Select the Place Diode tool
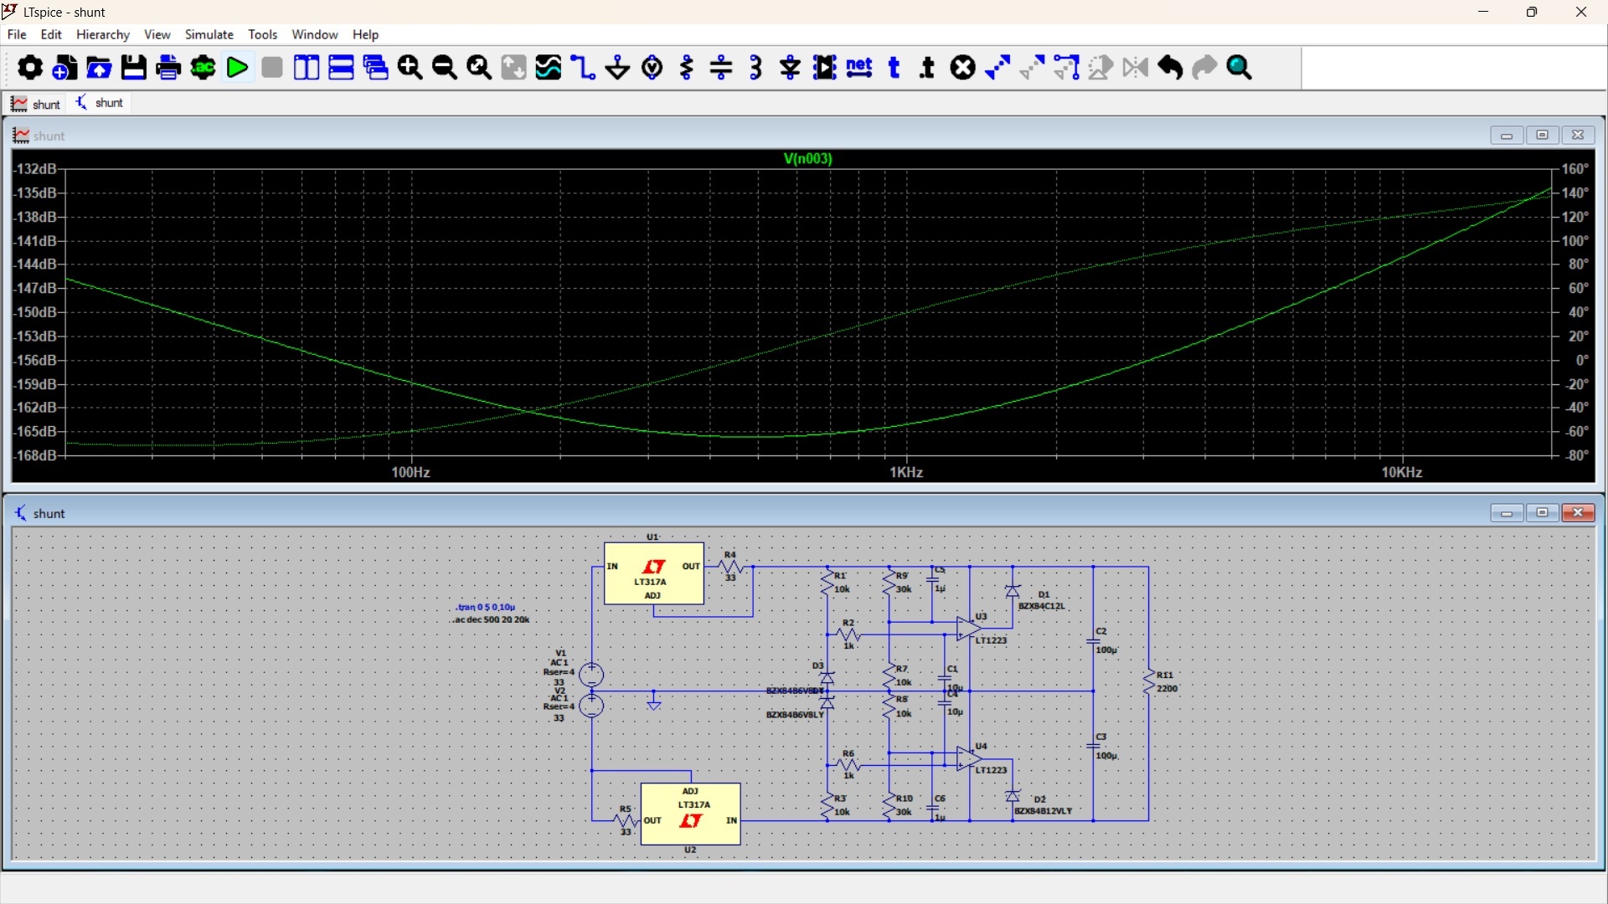 791,68
